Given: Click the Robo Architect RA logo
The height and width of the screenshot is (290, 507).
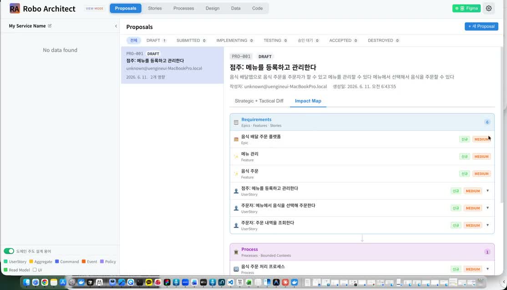Looking at the screenshot, I should pyautogui.click(x=15, y=8).
